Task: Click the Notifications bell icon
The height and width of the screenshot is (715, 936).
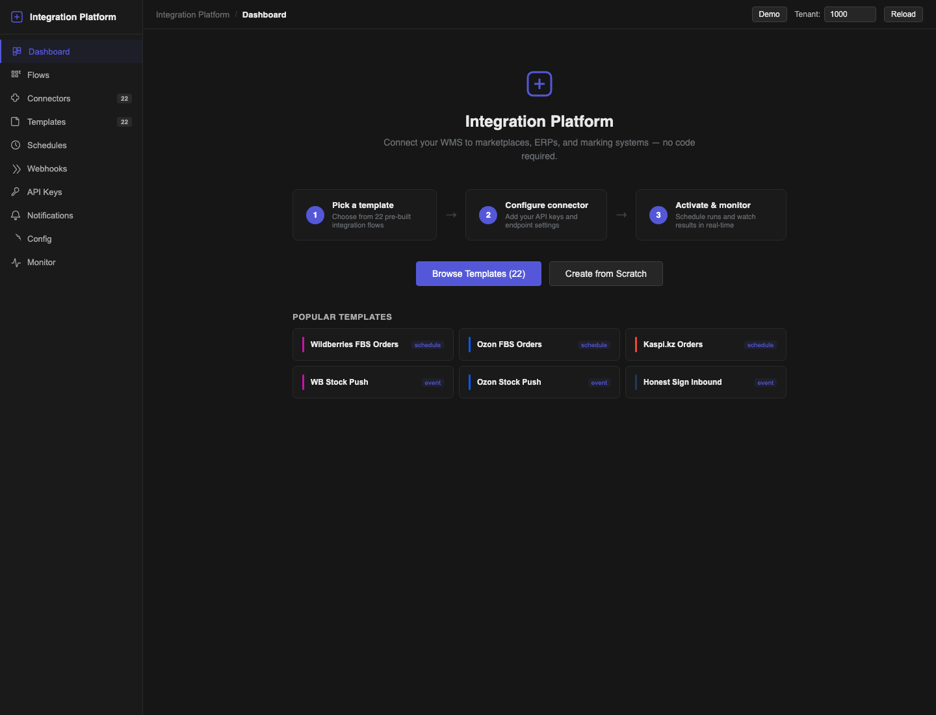Action: tap(16, 215)
